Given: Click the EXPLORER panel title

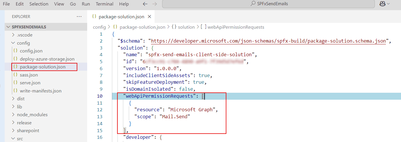Looking at the screenshot, I should [21, 17].
